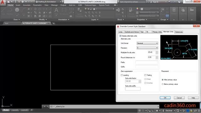Click the Cancel button
Screen dimensions: 201x113
tap(179, 98)
